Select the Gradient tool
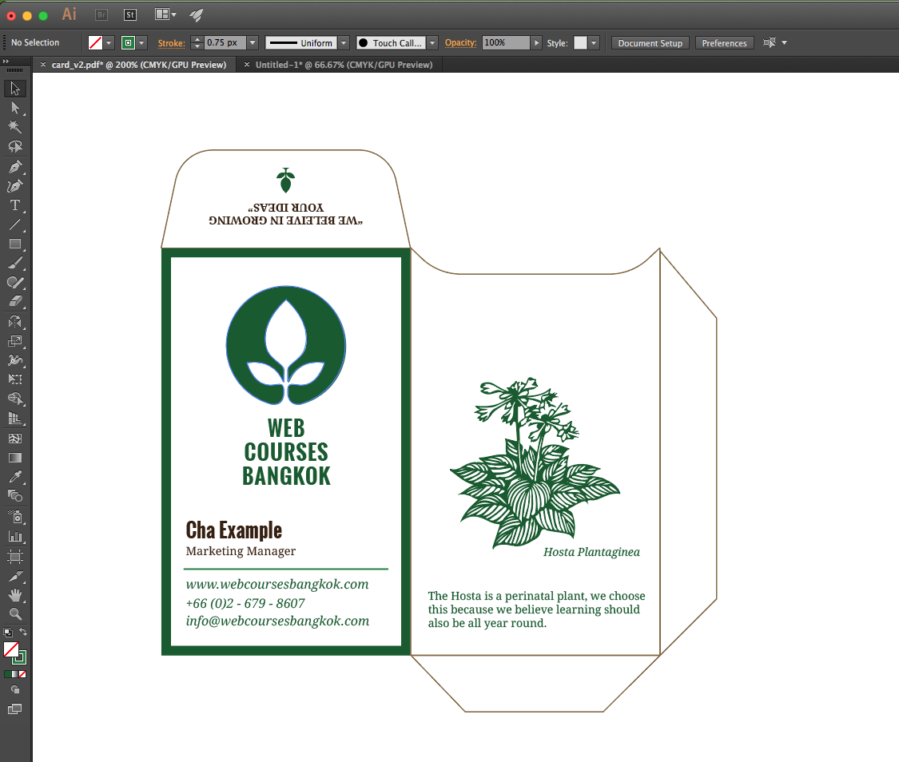899x762 pixels. click(x=15, y=458)
